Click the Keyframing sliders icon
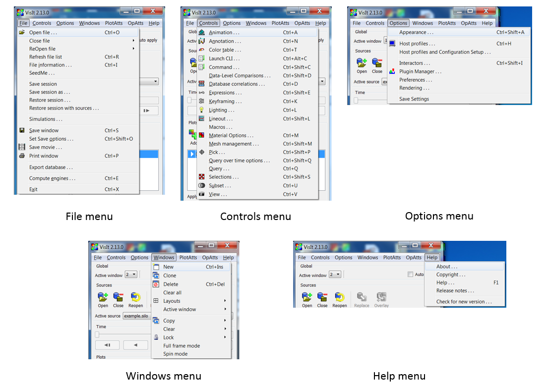This screenshot has width=548, height=388. pos(202,101)
